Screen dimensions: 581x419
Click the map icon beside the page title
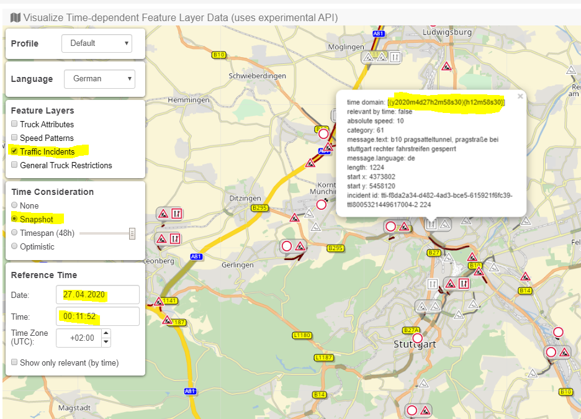click(x=16, y=17)
